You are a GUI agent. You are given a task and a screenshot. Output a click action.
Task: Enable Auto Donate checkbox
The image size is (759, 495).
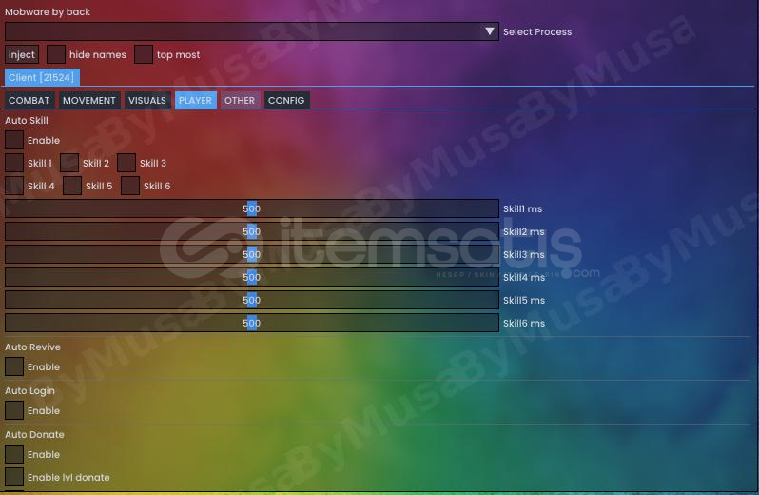14,454
